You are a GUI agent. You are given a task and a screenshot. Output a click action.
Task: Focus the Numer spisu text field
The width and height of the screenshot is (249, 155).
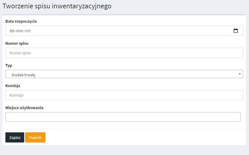[x=124, y=53]
